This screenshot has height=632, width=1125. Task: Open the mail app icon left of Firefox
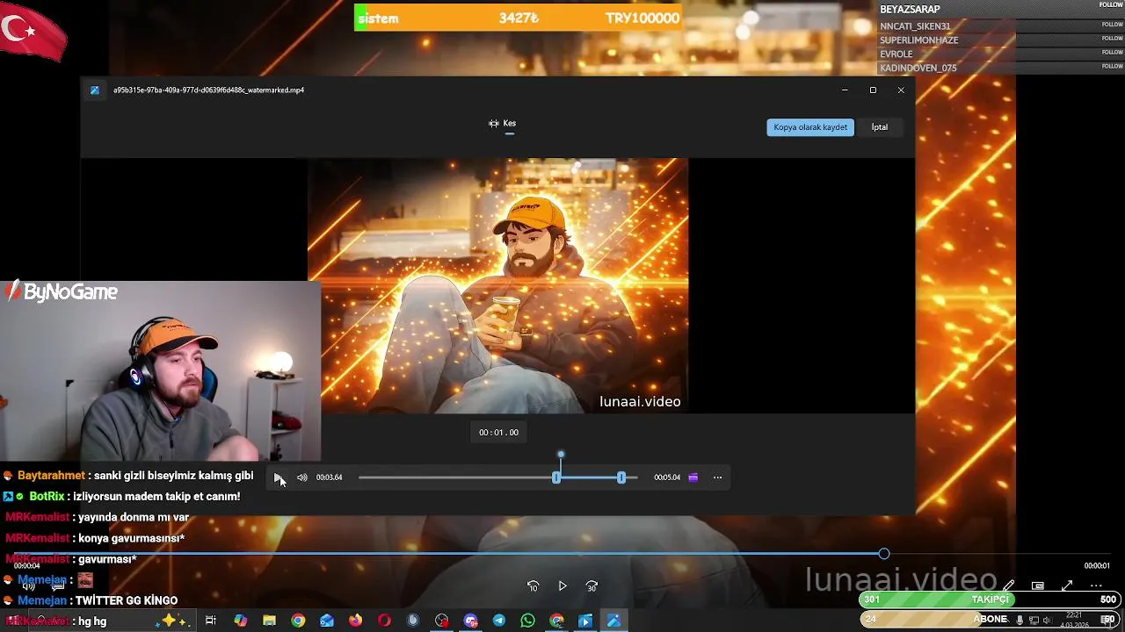pos(327,621)
